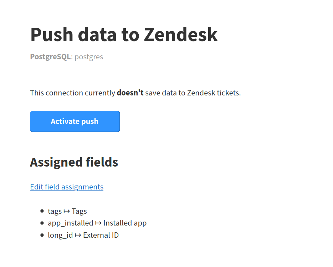
Task: Open the Edit field assignments link
Action: click(67, 187)
